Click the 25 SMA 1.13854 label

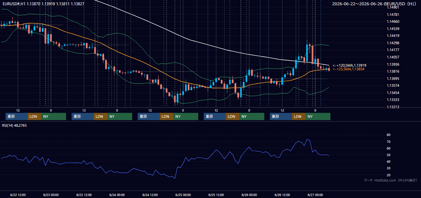click(349, 69)
